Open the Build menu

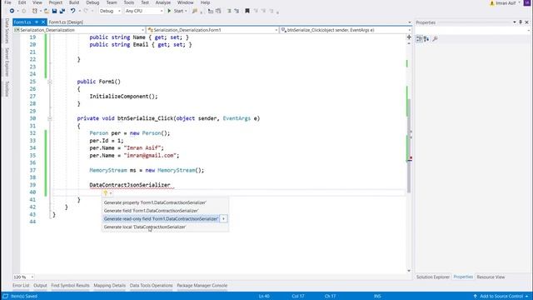tap(74, 2)
